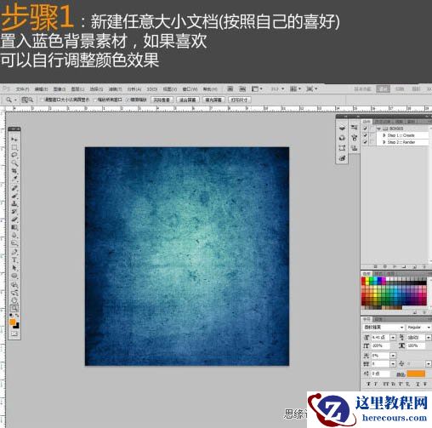Select the Pen tool
This screenshot has height=428, width=432.
click(14, 252)
